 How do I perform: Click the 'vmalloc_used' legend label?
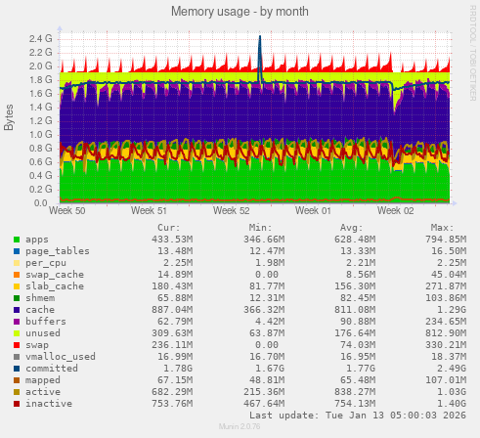[61, 357]
